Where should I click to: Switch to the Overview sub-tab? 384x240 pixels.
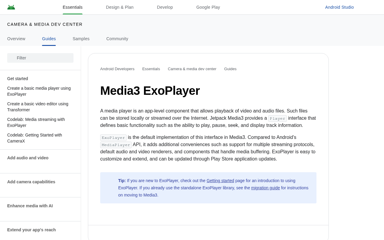click(x=16, y=39)
